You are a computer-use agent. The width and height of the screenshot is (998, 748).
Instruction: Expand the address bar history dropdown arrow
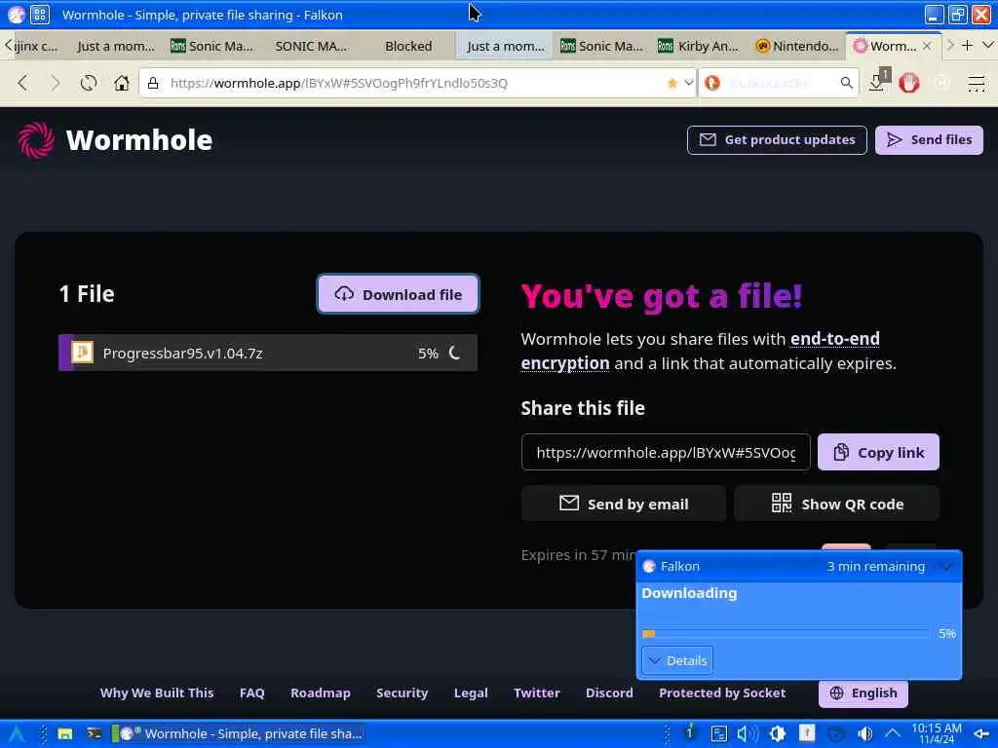coord(689,83)
